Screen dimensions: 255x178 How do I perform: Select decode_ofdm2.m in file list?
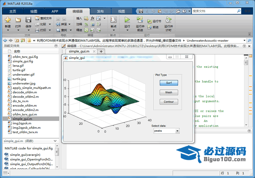26,97
